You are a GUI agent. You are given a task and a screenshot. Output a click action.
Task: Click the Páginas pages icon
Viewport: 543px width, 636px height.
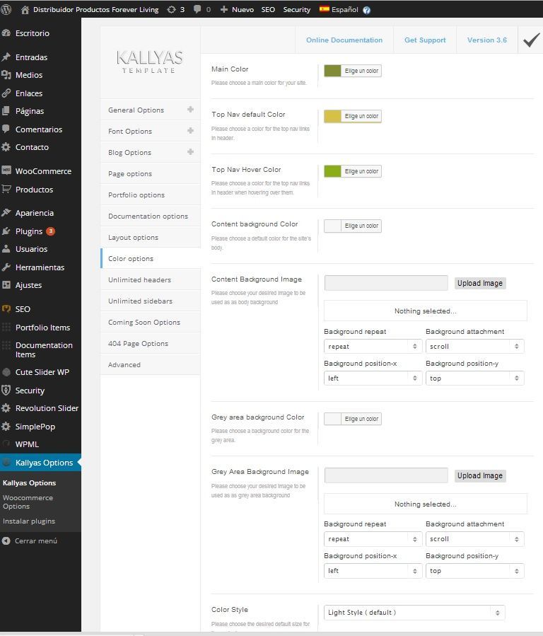(x=6, y=111)
